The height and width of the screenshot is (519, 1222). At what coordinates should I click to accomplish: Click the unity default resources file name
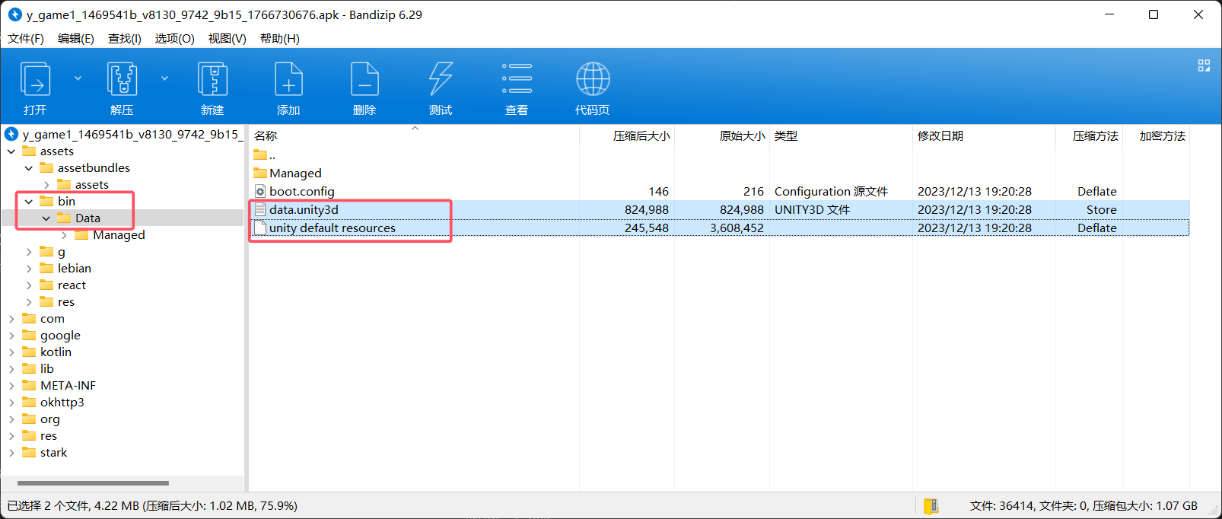(x=333, y=228)
